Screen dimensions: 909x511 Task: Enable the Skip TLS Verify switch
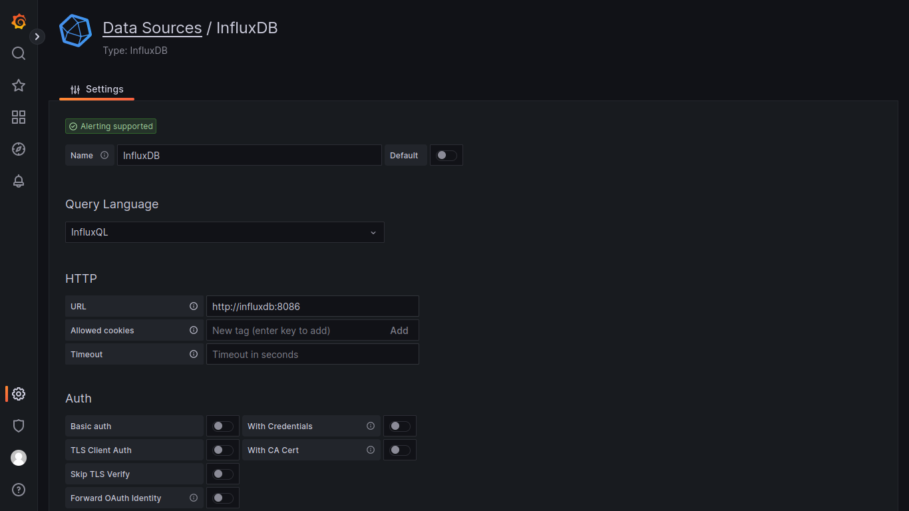click(x=223, y=474)
